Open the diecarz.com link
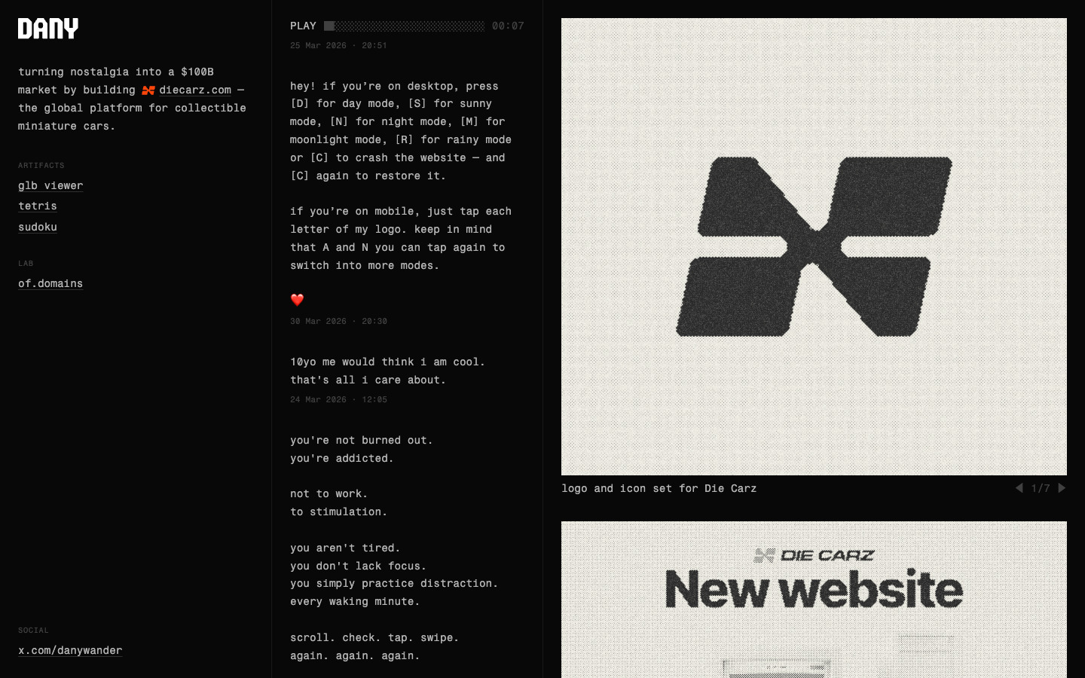The height and width of the screenshot is (678, 1085). tap(195, 90)
